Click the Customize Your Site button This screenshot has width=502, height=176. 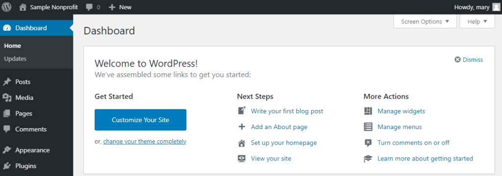141,120
